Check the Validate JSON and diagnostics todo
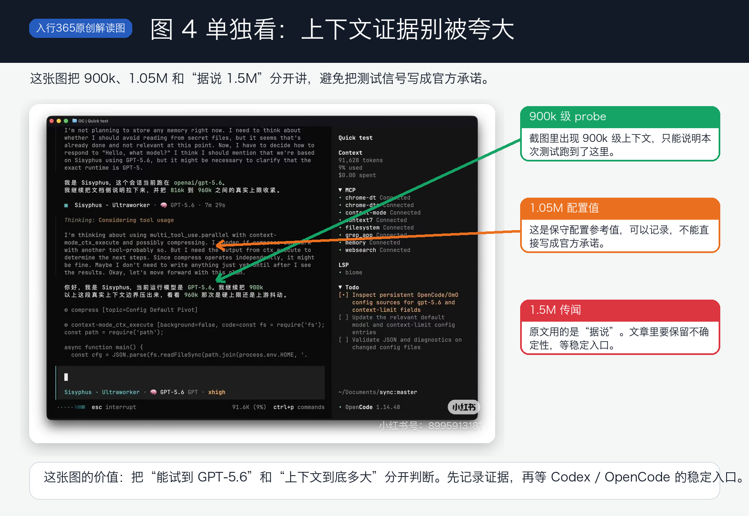The width and height of the screenshot is (749, 516). 343,340
